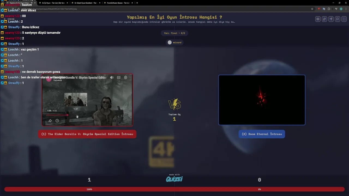Image resolution: width=349 pixels, height=196 pixels.
Task: Close the 'En Güzel Oyun Karakteri' tab
Action: click(x=100, y=3)
